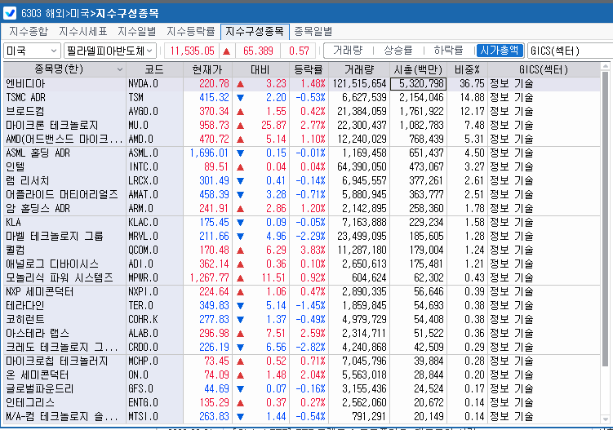Expand the 필라델피아반도체 index dropdown
Viewport: 613px width, 430px height.
tap(110, 51)
